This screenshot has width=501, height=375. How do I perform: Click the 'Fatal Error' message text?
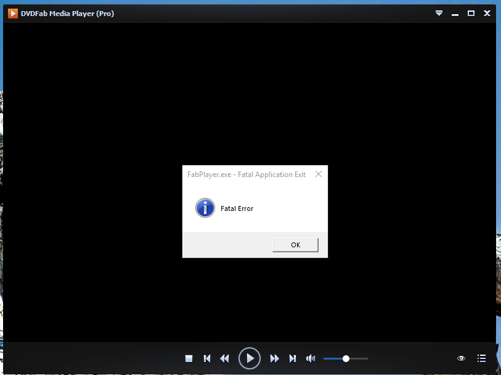(237, 208)
